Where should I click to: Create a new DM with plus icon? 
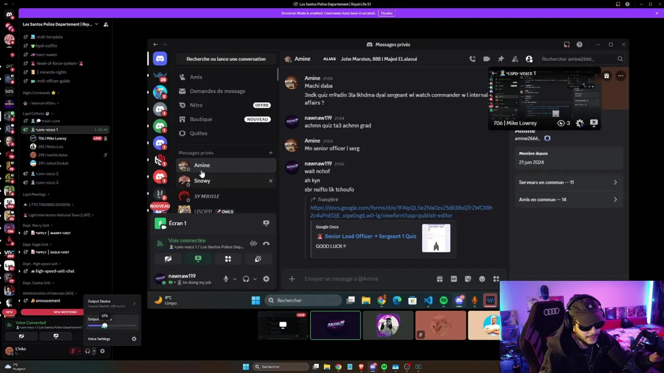point(270,153)
